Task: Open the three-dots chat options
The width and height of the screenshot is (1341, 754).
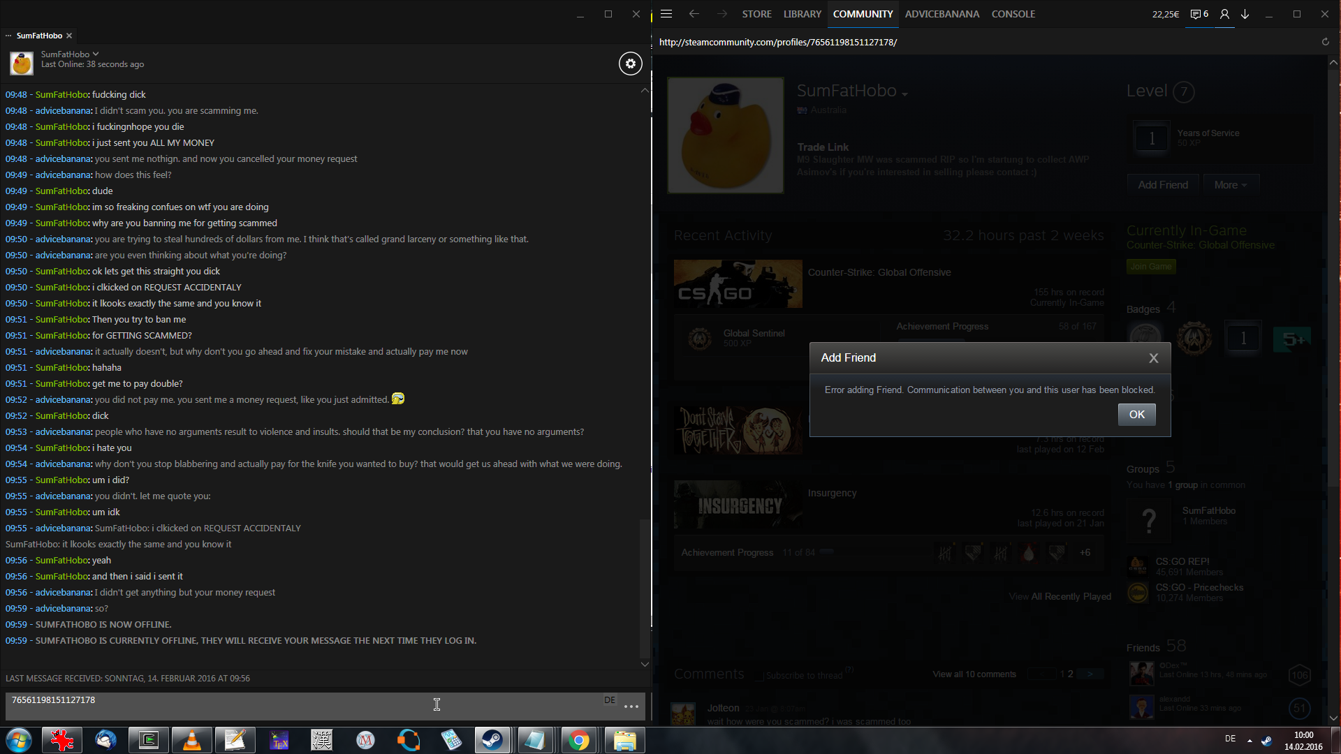Action: [631, 707]
